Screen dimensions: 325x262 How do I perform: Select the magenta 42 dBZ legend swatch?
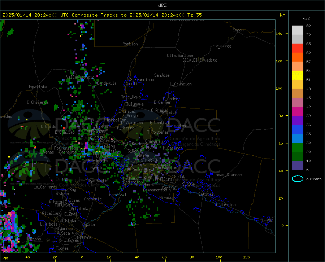pyautogui.click(x=298, y=111)
